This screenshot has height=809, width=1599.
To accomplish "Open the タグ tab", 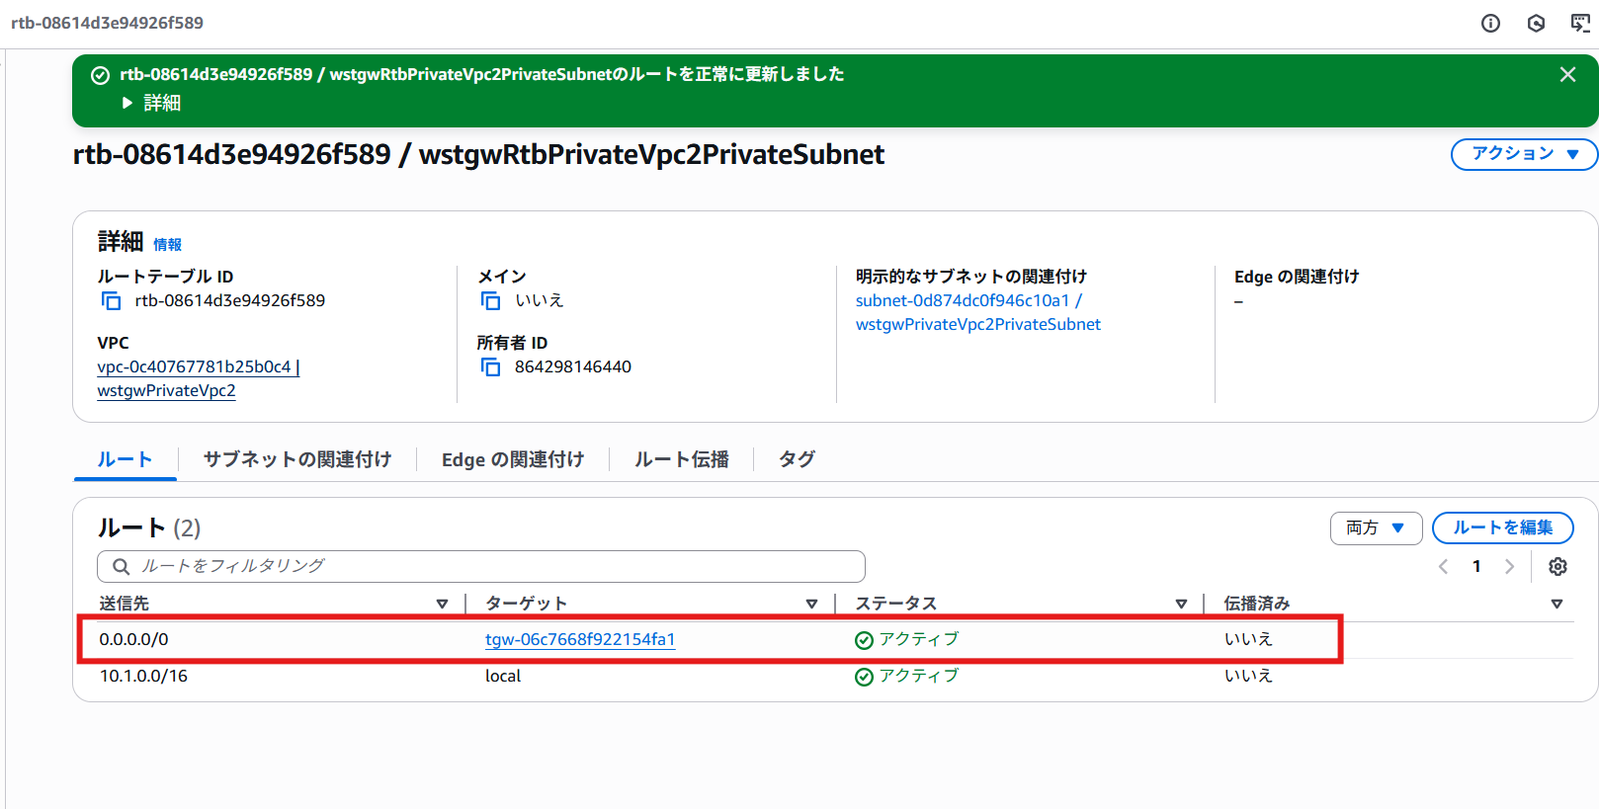I will [797, 459].
